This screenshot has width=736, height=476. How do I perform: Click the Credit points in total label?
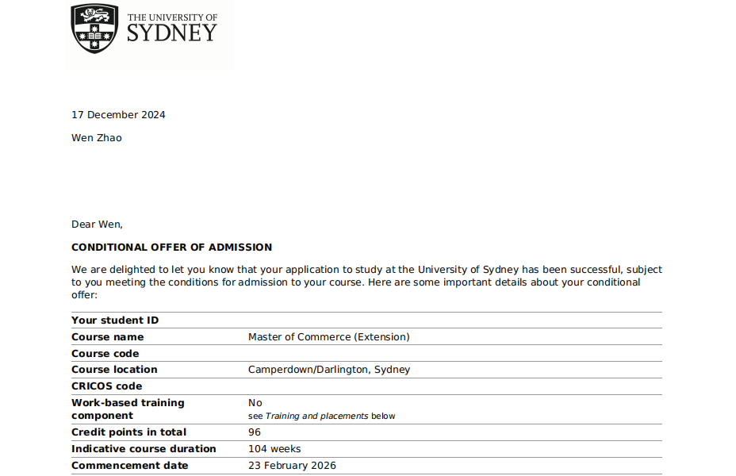pyautogui.click(x=128, y=432)
